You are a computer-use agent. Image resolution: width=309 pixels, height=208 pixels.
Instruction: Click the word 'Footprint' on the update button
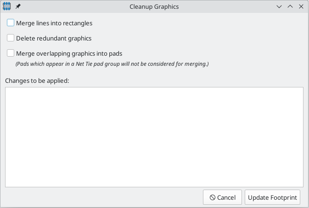(x=284, y=197)
